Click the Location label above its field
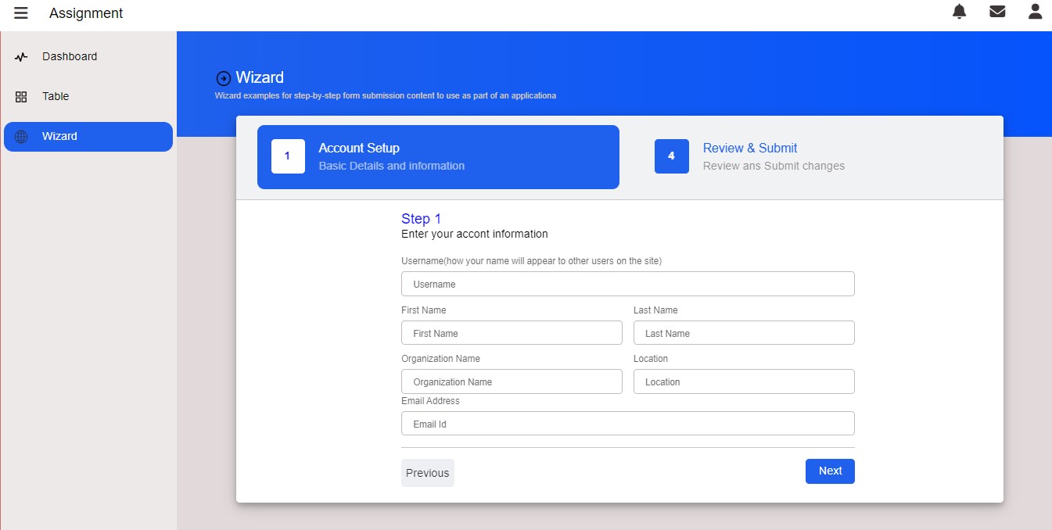Viewport: 1052px width, 530px height. [x=651, y=359]
